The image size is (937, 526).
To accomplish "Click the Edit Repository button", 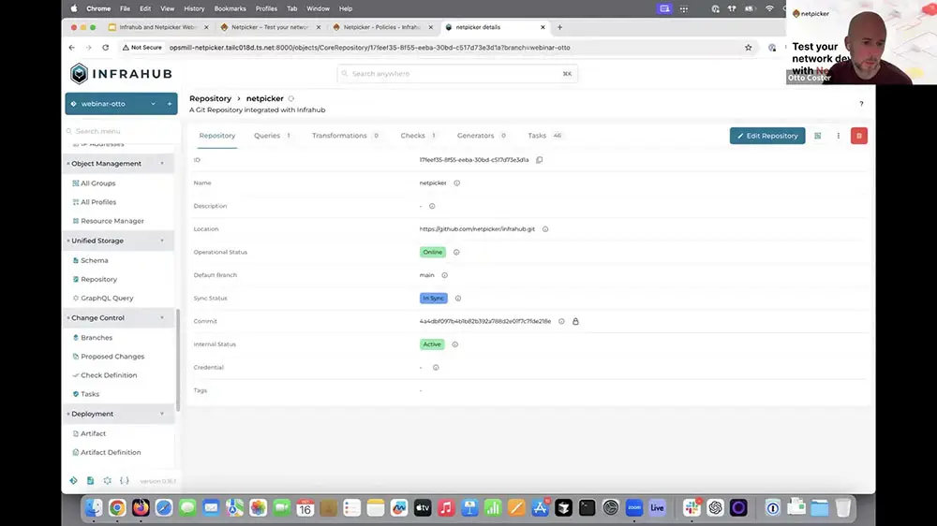I will tap(767, 136).
